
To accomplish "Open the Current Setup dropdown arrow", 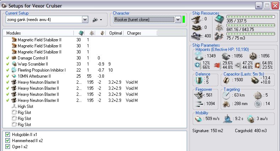I will 85,20.
